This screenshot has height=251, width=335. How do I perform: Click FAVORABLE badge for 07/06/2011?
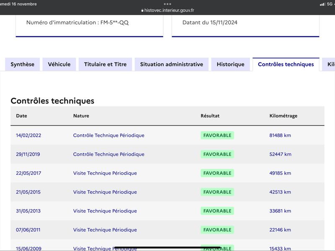tap(217, 230)
